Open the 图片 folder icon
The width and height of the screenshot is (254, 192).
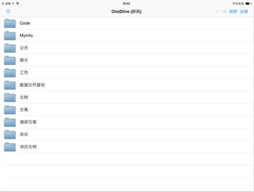[x=10, y=60]
